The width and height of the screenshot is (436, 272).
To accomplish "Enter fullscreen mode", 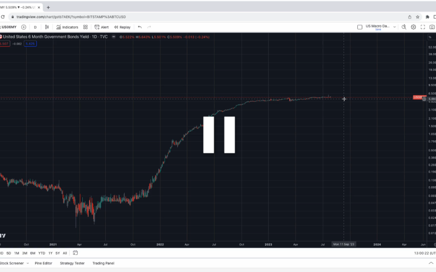I will pyautogui.click(x=423, y=27).
